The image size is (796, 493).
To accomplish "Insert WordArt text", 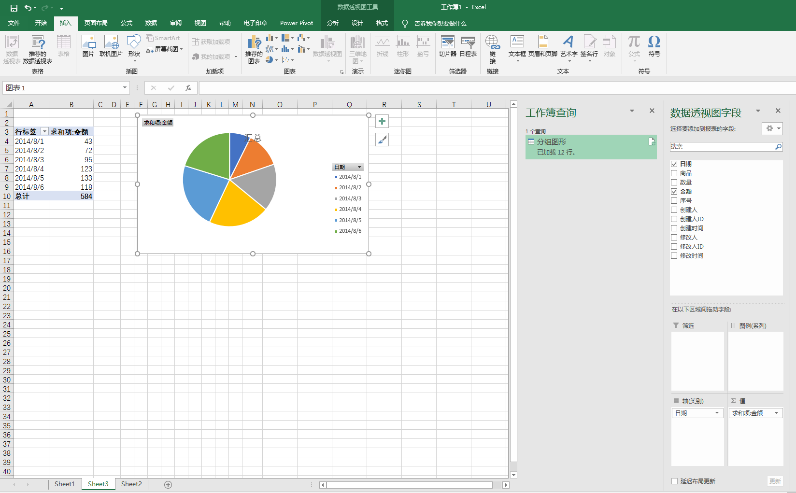I will tap(569, 48).
